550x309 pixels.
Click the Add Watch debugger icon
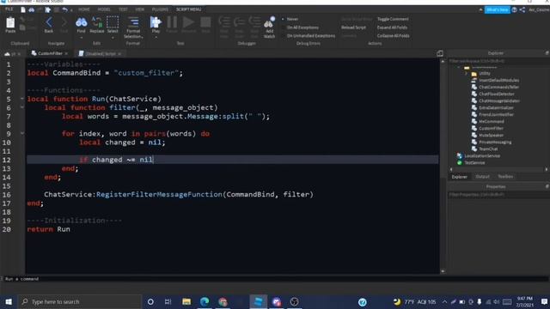[x=269, y=23]
